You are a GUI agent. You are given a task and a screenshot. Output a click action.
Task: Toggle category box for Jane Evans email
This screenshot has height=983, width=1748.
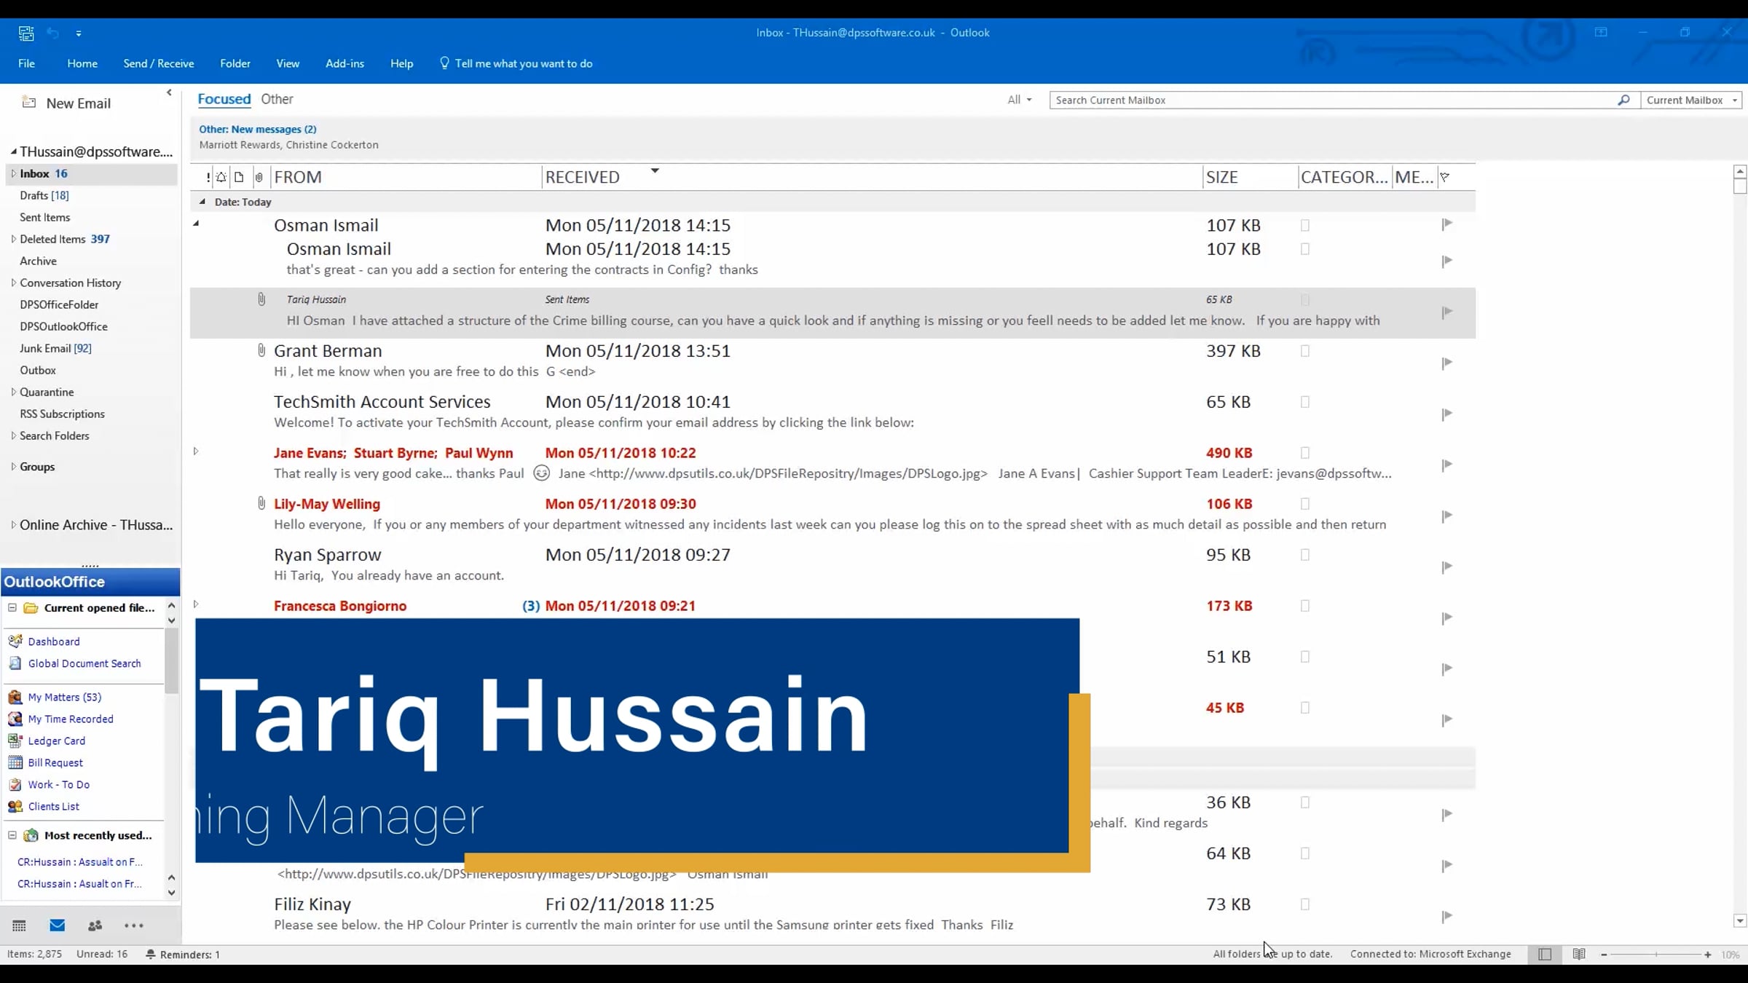click(1305, 453)
